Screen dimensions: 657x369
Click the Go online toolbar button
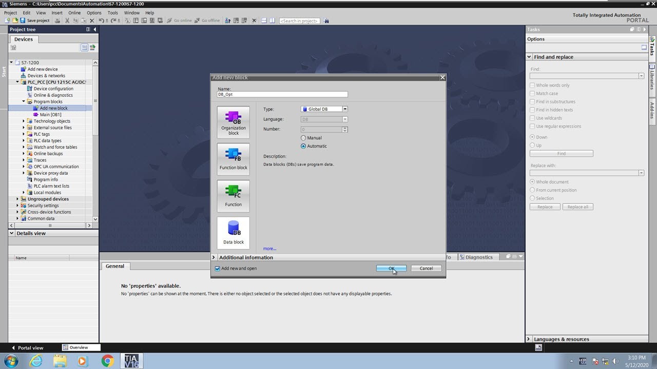pos(179,20)
